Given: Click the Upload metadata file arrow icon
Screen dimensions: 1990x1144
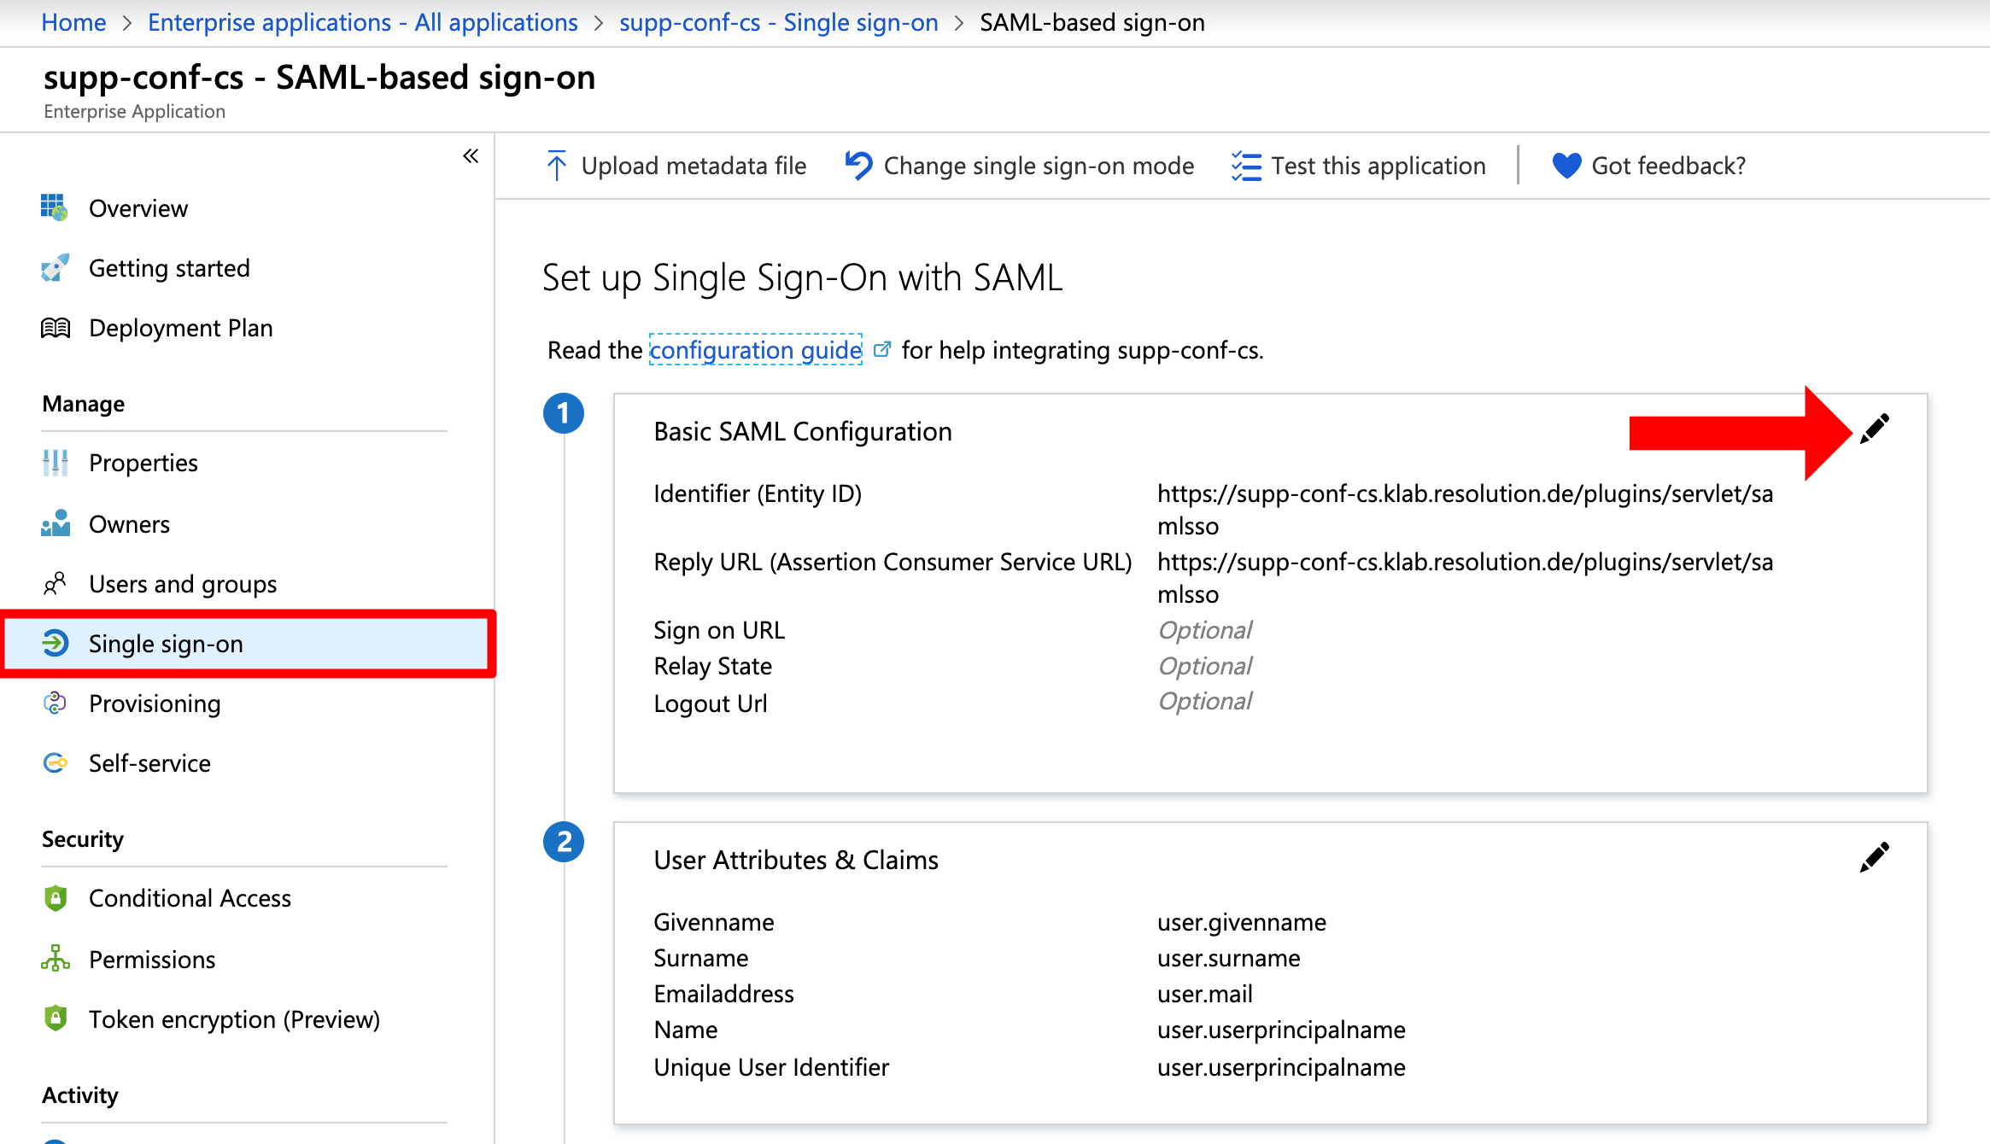Looking at the screenshot, I should tap(556, 165).
